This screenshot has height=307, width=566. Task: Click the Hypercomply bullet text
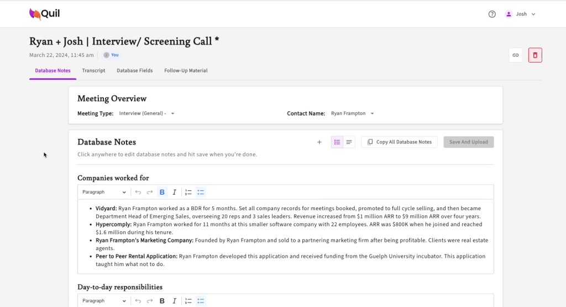click(289, 228)
